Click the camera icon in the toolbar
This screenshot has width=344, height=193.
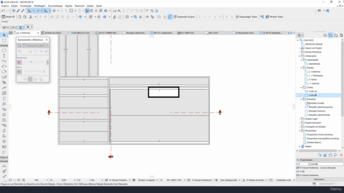click(x=127, y=17)
